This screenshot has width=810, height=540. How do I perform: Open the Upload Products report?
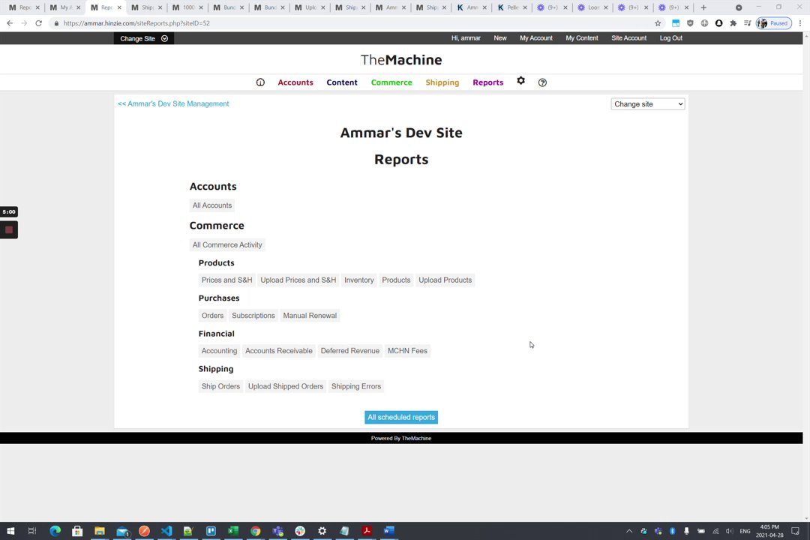click(x=445, y=280)
